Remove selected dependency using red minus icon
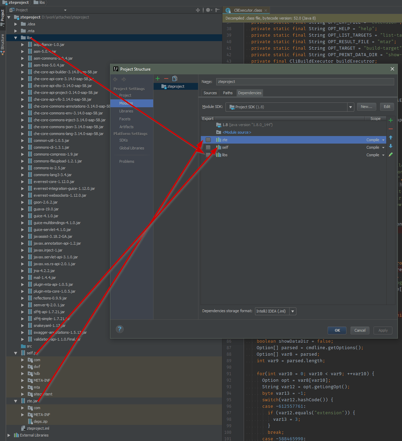The height and width of the screenshot is (441, 402). (x=391, y=129)
